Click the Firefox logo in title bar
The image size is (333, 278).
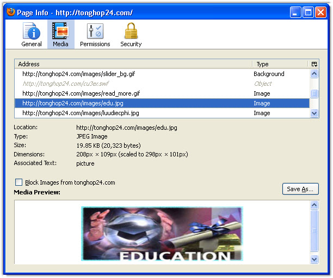[11, 12]
